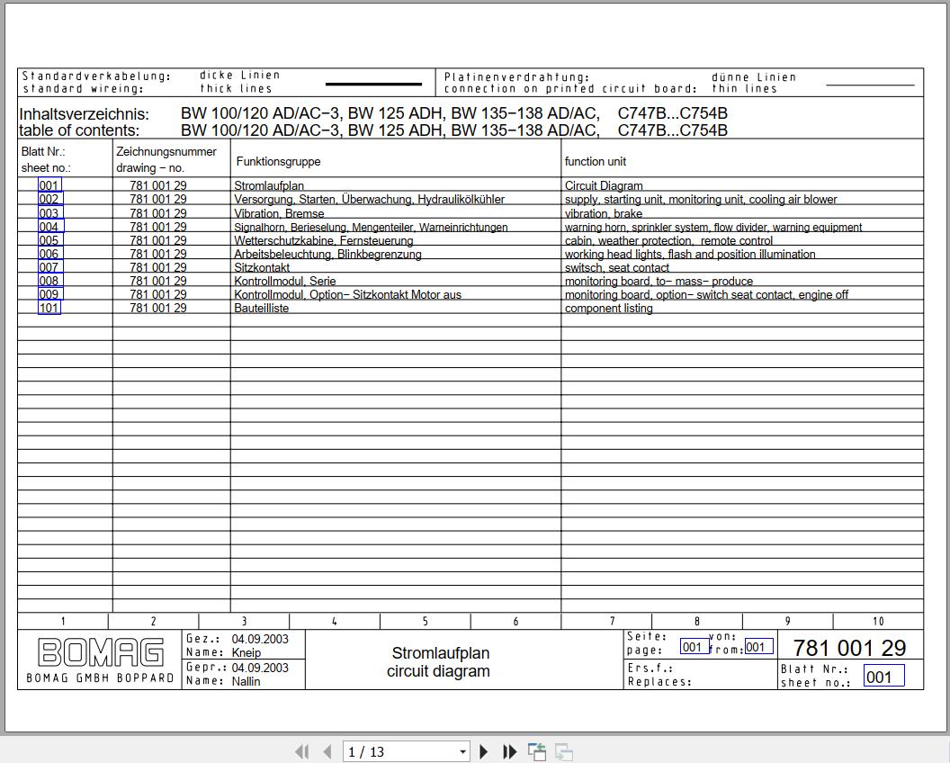Jump to the last page
Screen dimensions: 950x763
click(x=509, y=751)
